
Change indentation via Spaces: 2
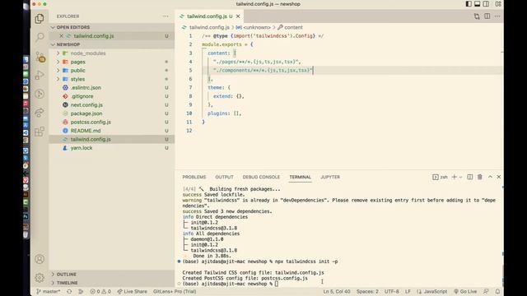point(367,291)
